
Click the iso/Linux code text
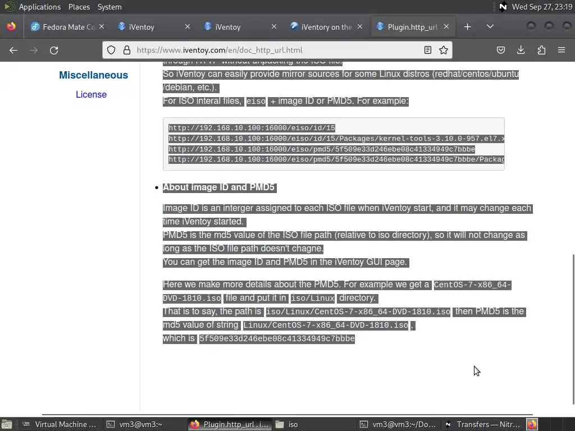coord(313,299)
